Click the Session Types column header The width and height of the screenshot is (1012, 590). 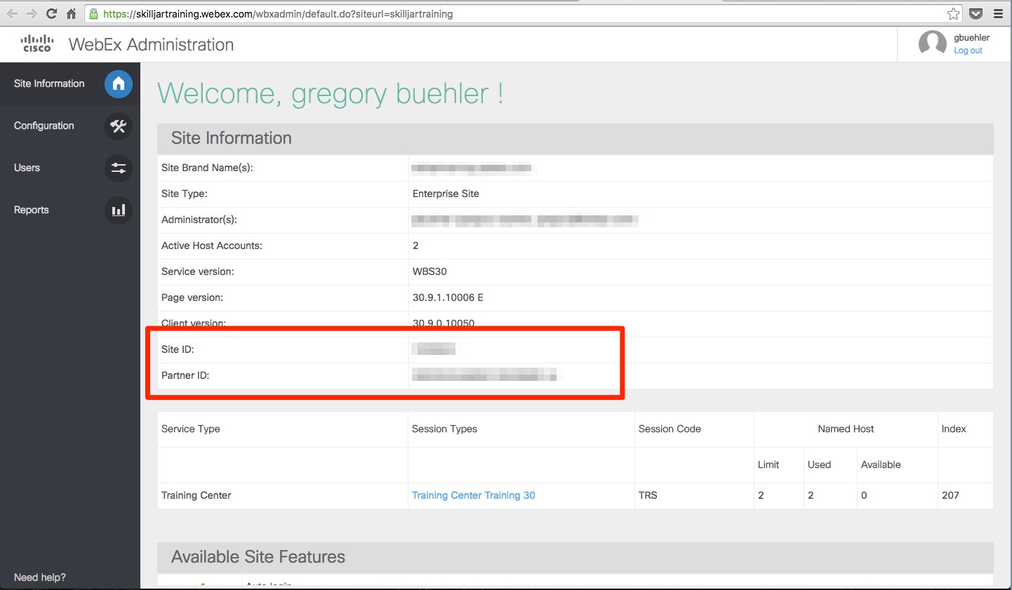pyautogui.click(x=444, y=429)
